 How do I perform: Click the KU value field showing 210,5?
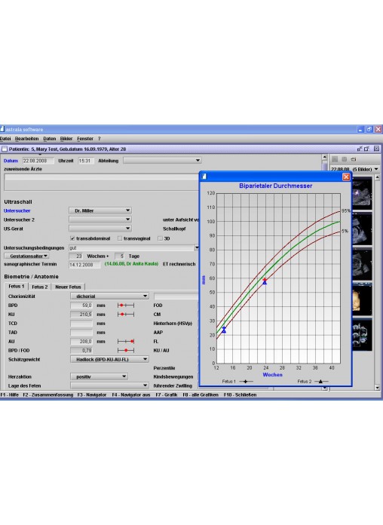point(81,315)
